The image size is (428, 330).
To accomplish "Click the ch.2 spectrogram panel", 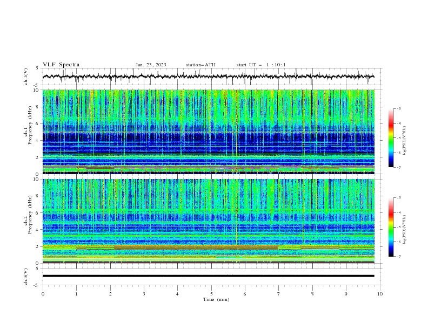I will tap(208, 221).
